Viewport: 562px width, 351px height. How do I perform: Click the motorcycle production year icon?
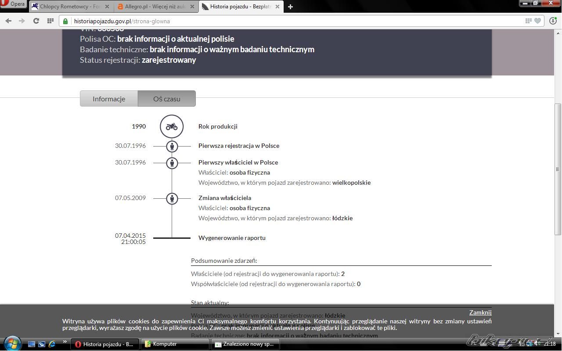[x=172, y=126]
